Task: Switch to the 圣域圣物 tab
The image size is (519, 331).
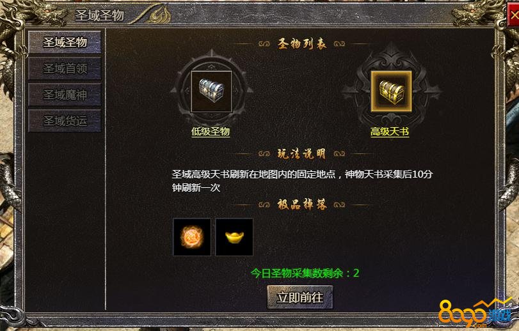Action: (x=65, y=42)
